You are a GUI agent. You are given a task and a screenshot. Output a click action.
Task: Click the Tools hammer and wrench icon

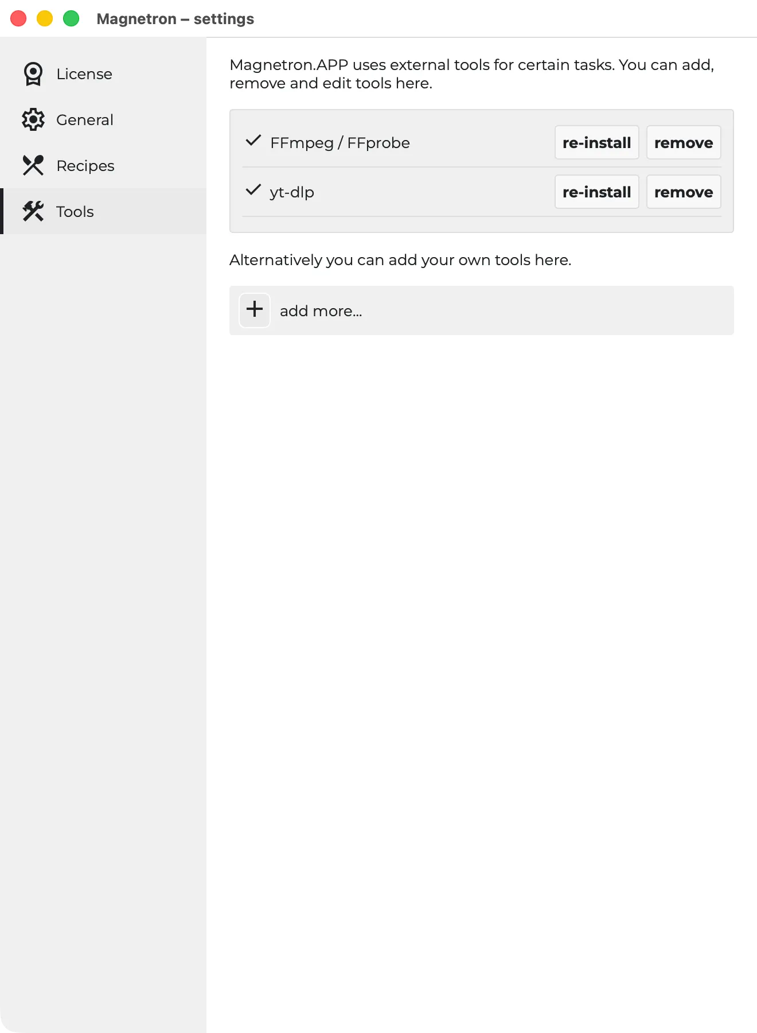[33, 211]
